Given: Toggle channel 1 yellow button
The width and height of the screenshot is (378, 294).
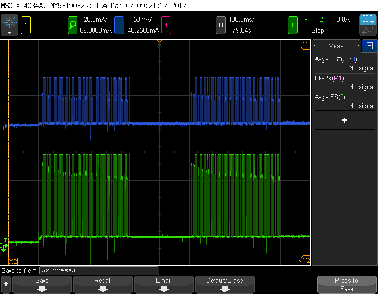Looking at the screenshot, I should 26,24.
